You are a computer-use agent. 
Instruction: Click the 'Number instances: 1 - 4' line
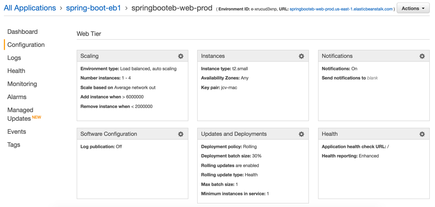(106, 78)
